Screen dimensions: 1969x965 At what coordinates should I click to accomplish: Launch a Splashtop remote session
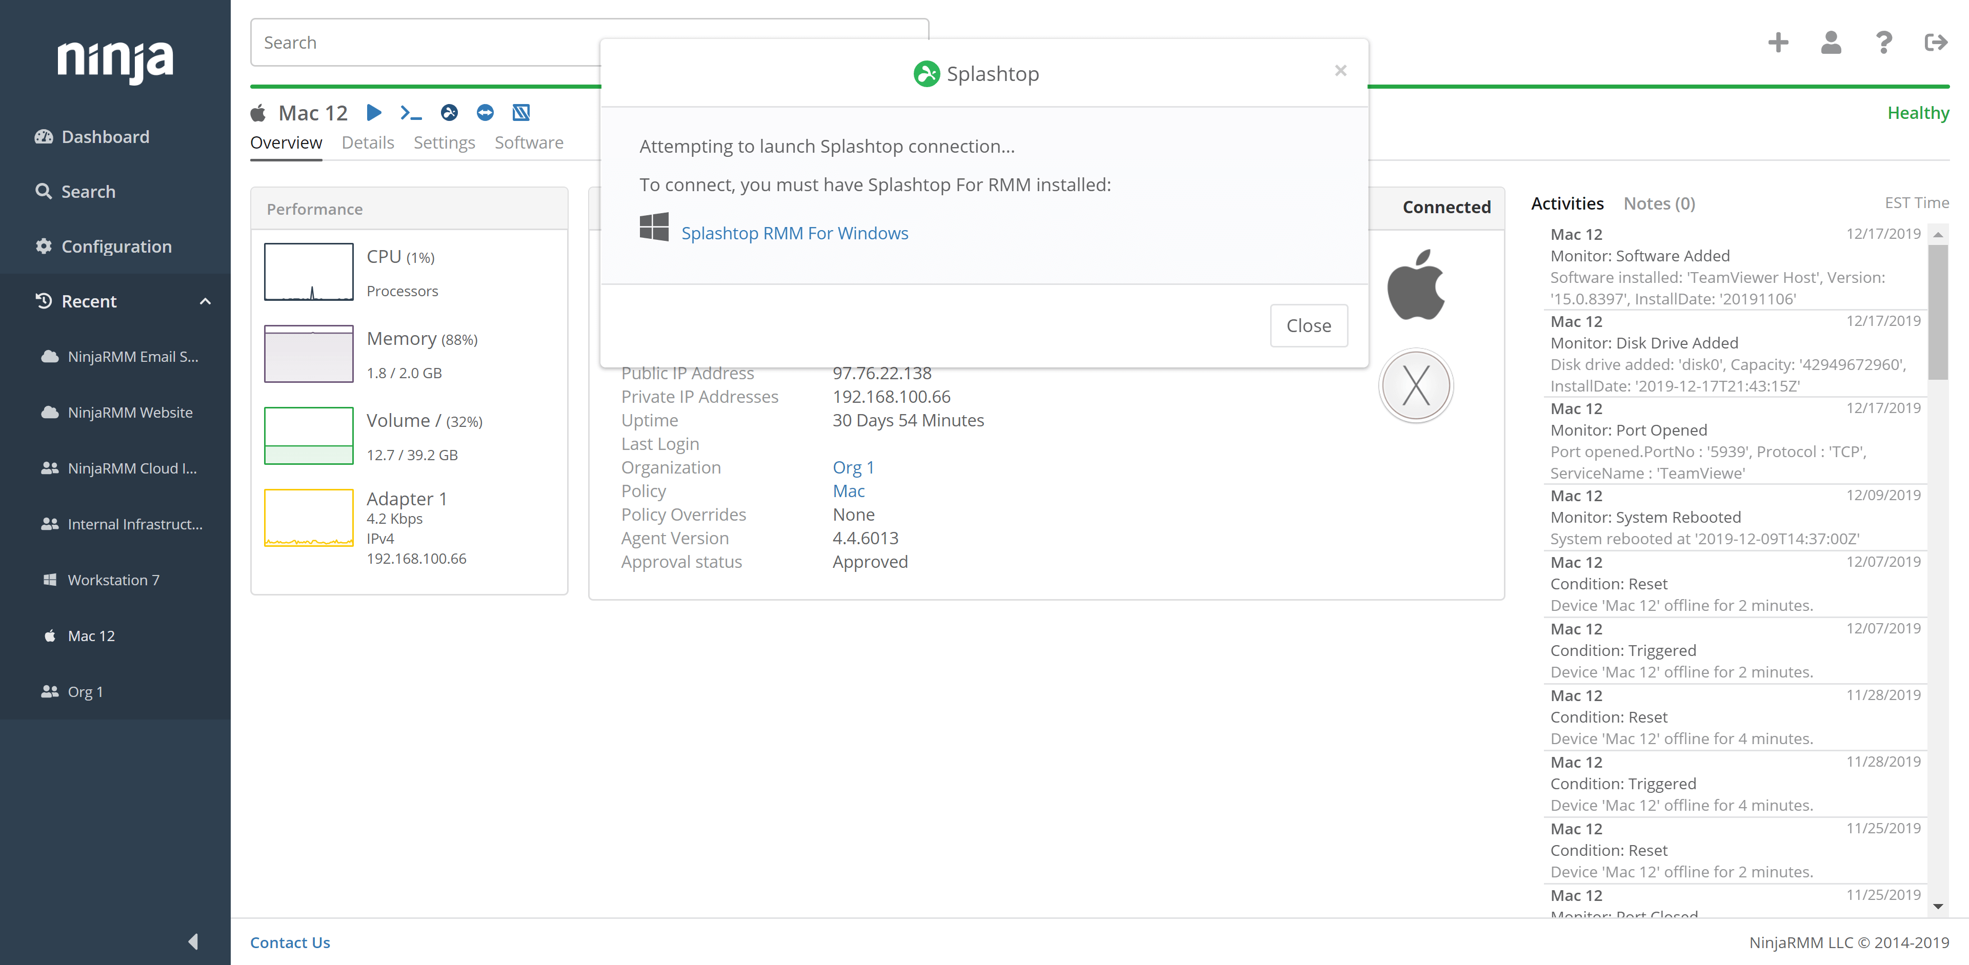(x=449, y=112)
